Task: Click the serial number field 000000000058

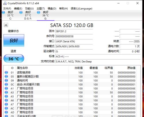Action: (74, 36)
